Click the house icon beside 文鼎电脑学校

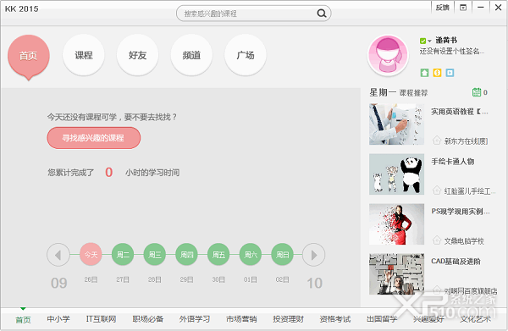(437, 240)
